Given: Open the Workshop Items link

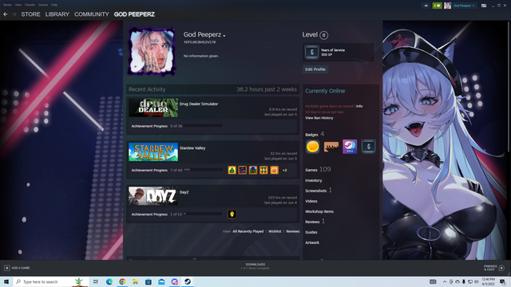Looking at the screenshot, I should pos(319,211).
